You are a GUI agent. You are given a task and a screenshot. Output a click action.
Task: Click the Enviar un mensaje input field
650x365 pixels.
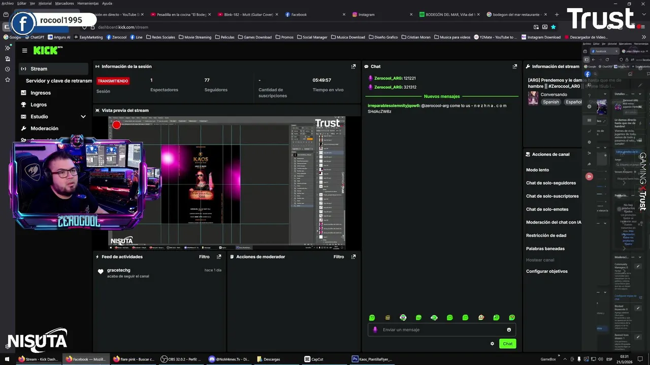click(441, 330)
